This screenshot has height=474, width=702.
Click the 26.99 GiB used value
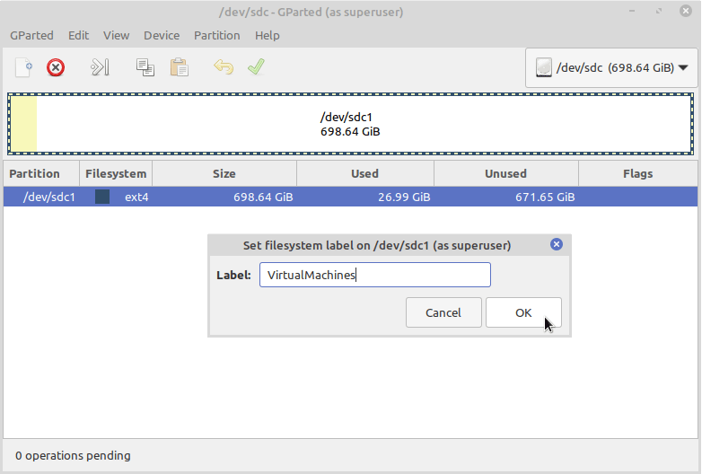[404, 197]
